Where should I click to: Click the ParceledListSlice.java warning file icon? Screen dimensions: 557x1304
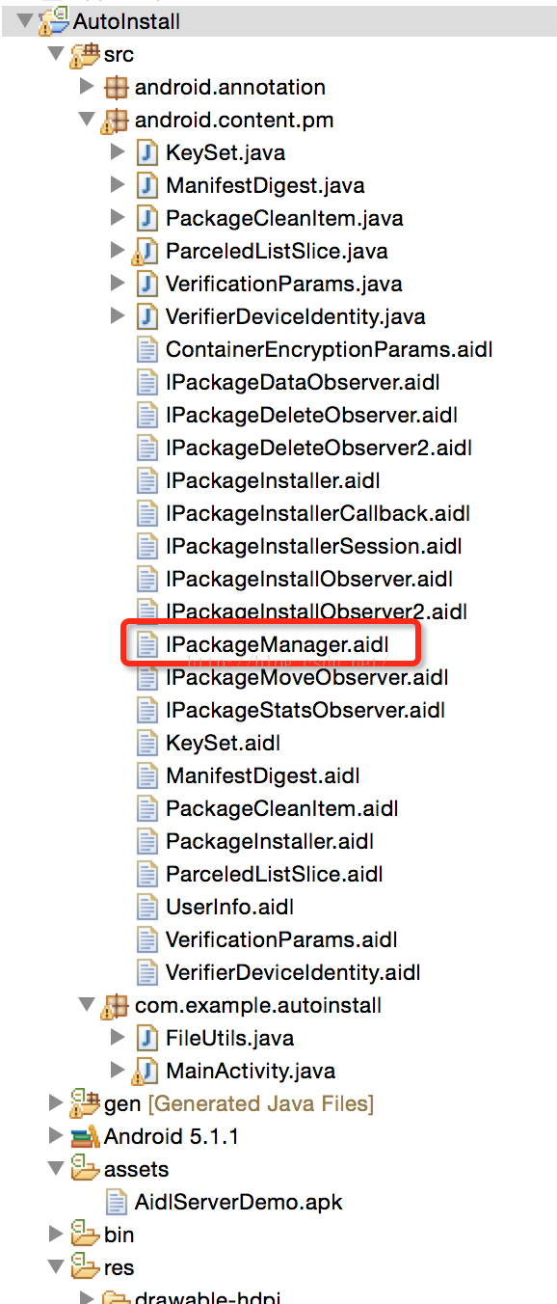coord(146,251)
